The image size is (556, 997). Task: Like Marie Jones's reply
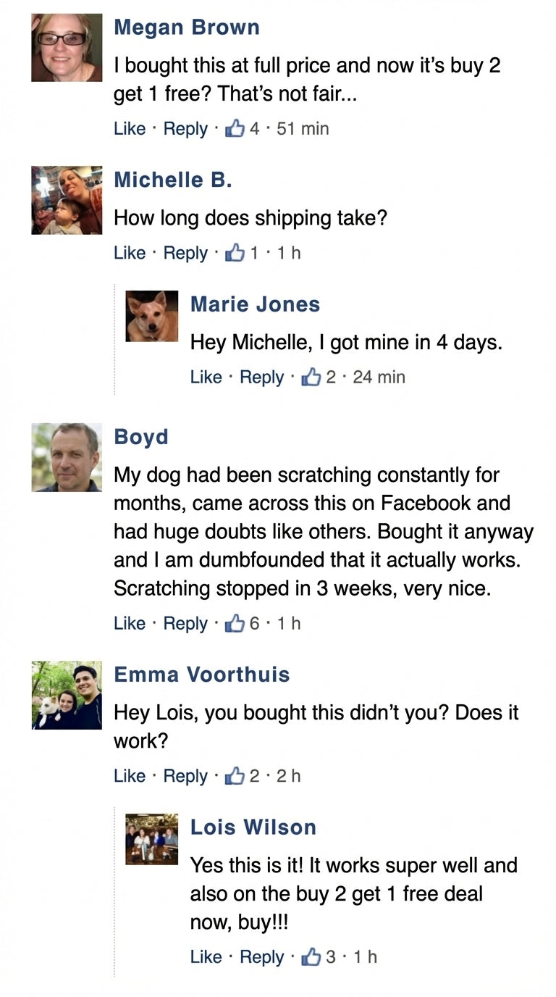point(206,377)
